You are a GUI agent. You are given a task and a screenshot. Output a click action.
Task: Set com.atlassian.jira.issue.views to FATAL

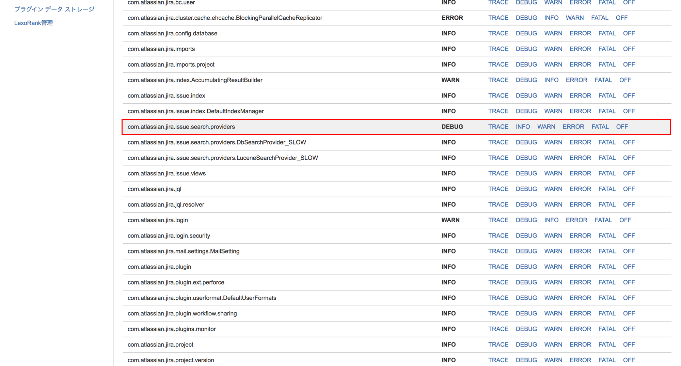coord(607,174)
